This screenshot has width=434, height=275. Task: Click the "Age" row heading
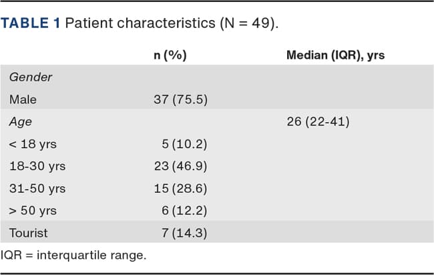click(21, 122)
